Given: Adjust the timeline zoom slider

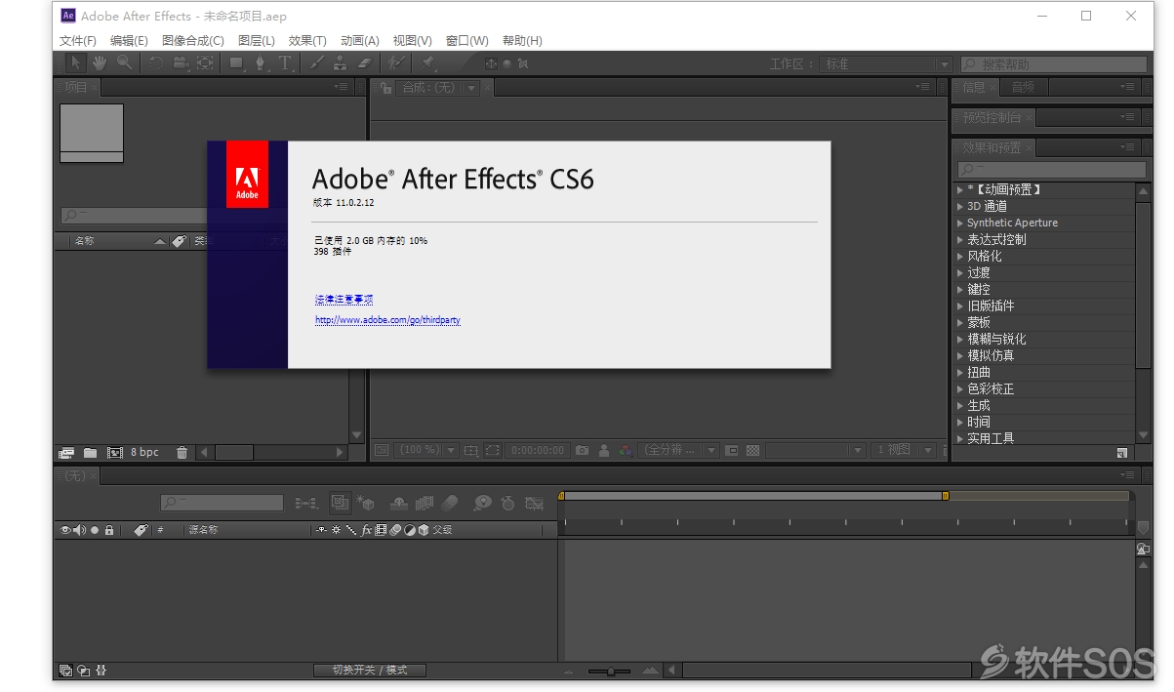Looking at the screenshot, I should [611, 671].
